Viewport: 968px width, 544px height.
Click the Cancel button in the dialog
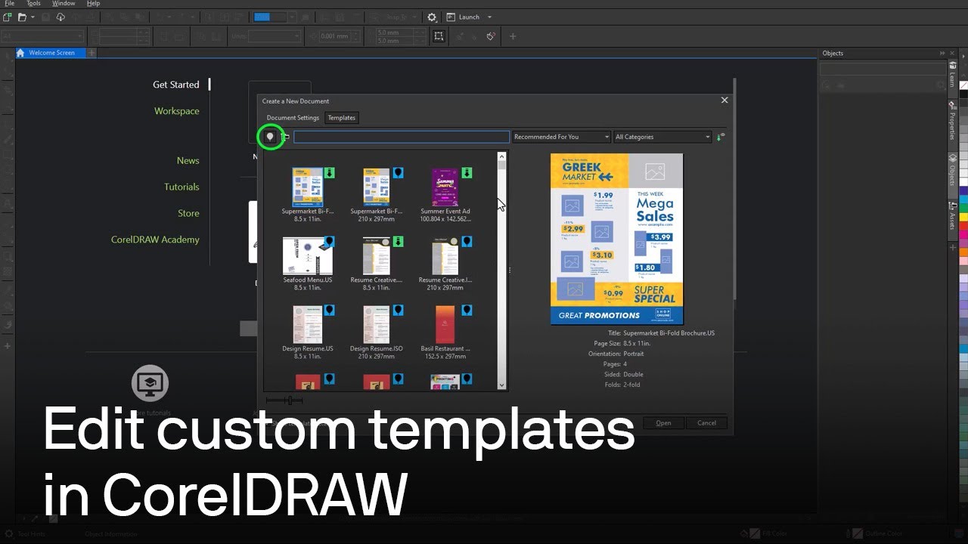click(x=706, y=423)
